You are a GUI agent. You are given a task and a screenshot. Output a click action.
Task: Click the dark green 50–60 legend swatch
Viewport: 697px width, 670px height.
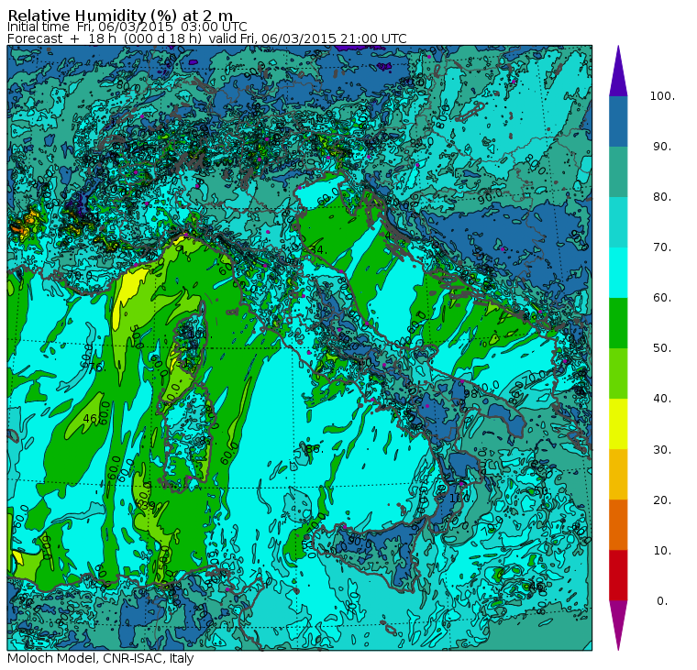(x=618, y=323)
